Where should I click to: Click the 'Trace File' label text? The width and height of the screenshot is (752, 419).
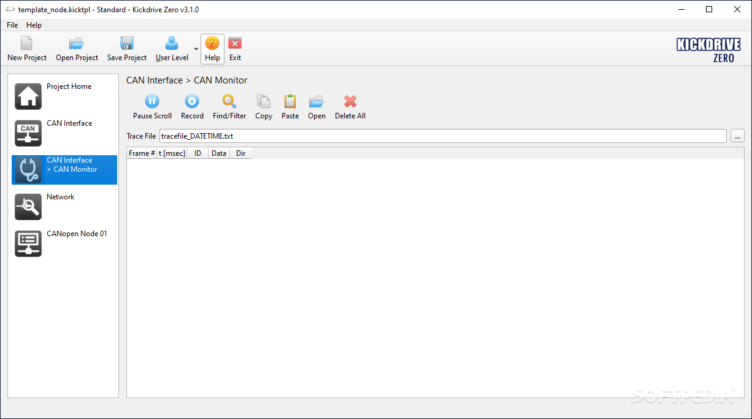click(141, 136)
